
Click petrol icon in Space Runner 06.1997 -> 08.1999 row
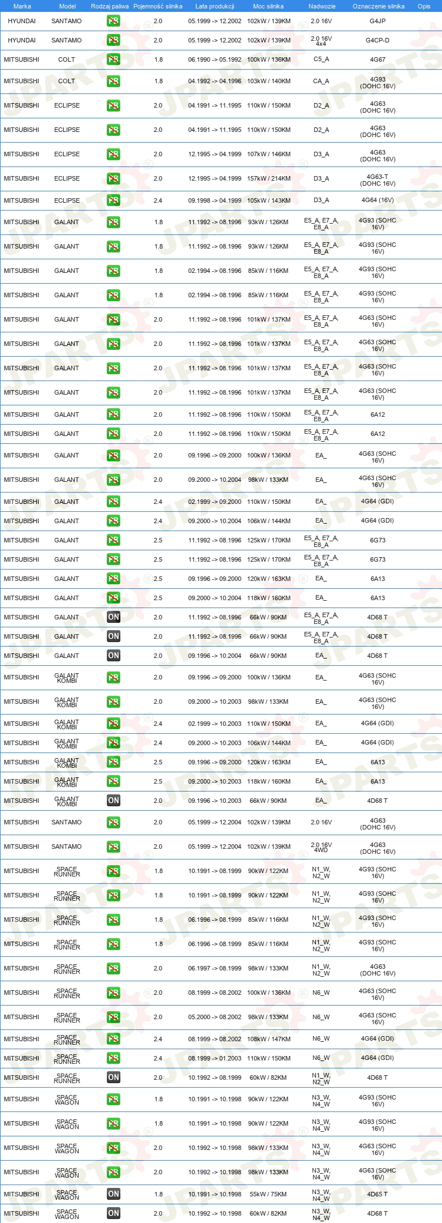113,968
